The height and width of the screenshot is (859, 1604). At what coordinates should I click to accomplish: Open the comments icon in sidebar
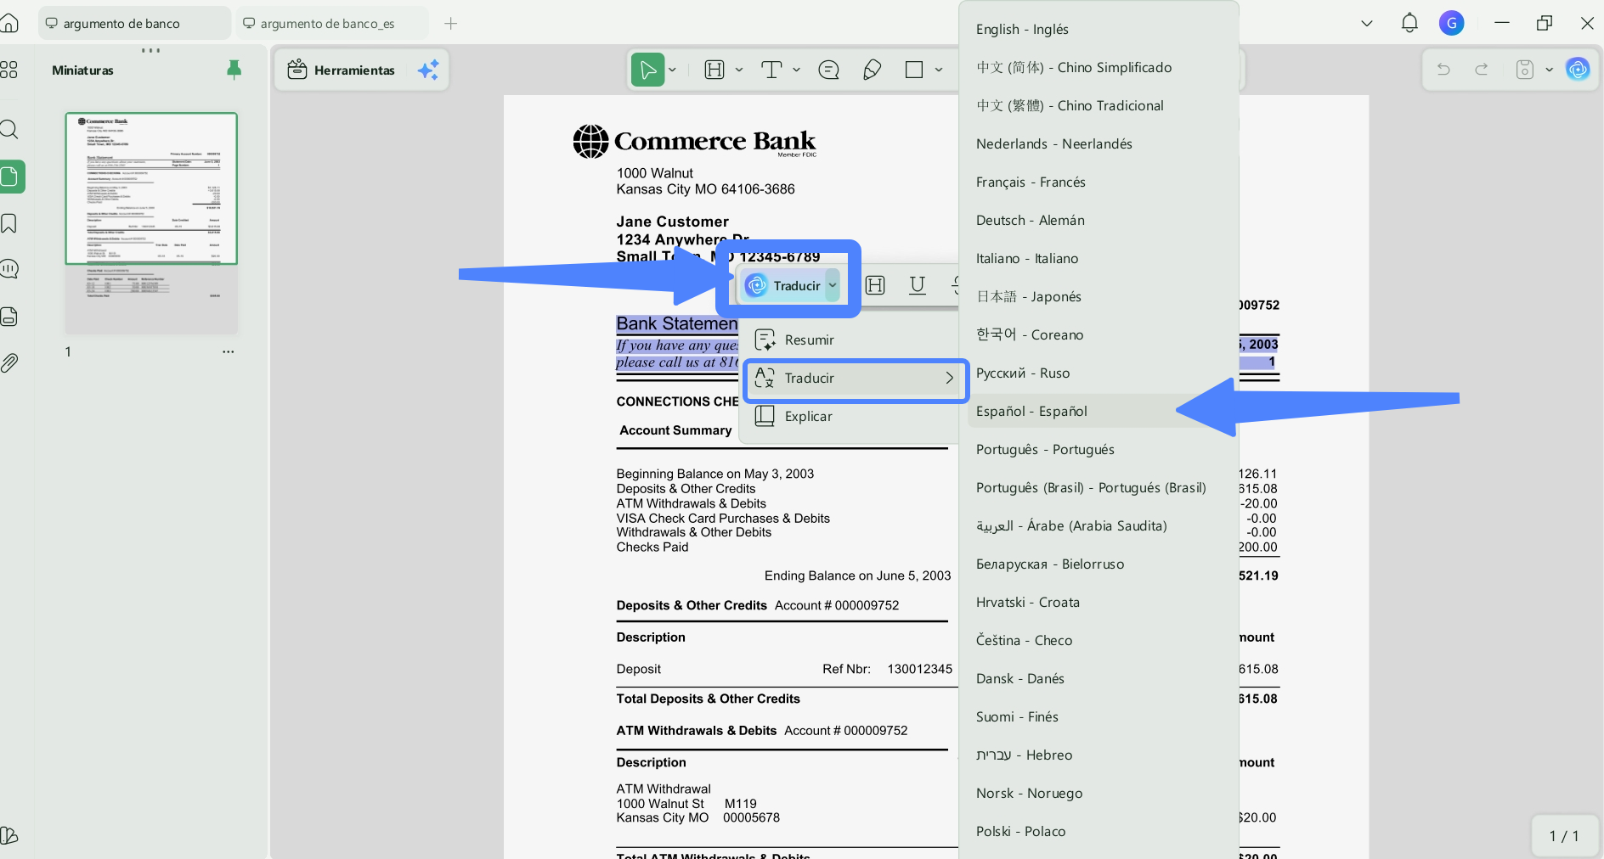pos(8,269)
